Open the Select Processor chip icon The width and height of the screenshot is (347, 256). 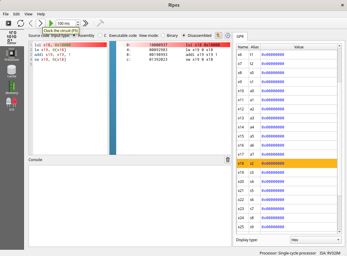pyautogui.click(x=8, y=23)
